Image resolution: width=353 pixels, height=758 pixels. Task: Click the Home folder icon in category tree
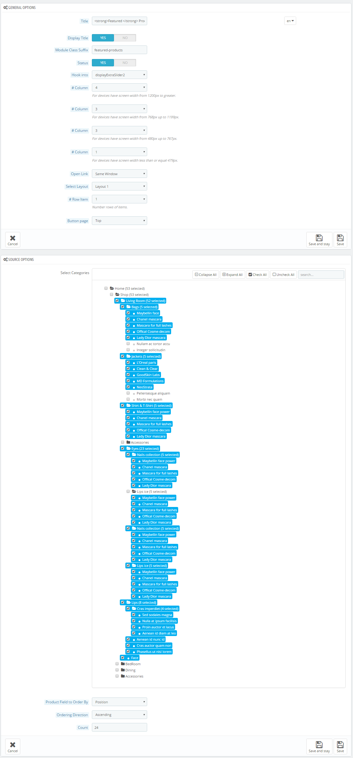pyautogui.click(x=112, y=288)
